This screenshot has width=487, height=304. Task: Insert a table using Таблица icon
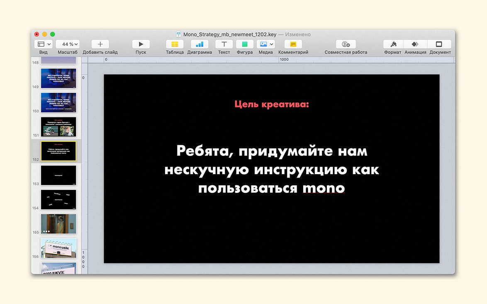[x=175, y=44]
